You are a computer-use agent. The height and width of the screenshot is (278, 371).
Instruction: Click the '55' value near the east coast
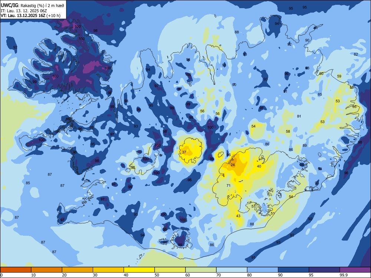(354, 107)
